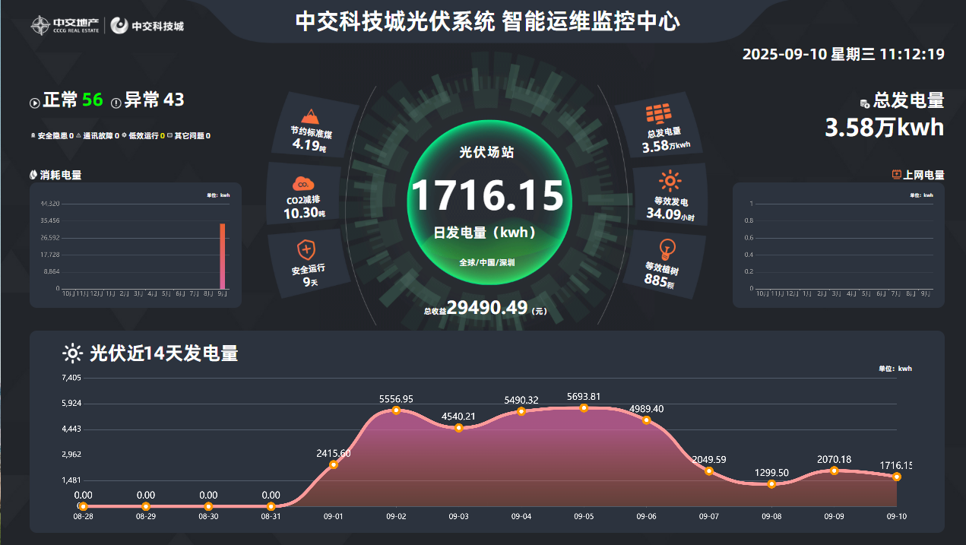Click the 全球/中国/深圳 location breadcrumb
The height and width of the screenshot is (545, 966).
486,262
